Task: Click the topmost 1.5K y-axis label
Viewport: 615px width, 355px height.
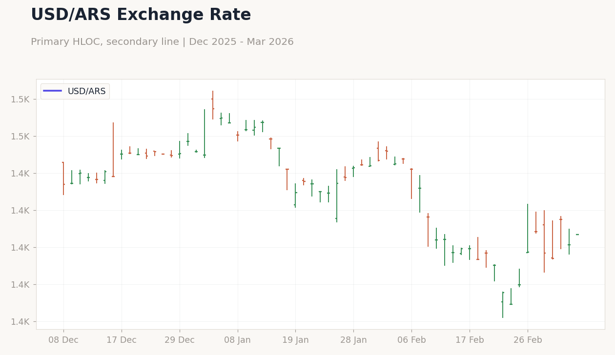Action: pos(20,99)
